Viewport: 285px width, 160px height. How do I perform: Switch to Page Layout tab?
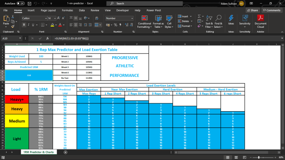click(x=48, y=10)
